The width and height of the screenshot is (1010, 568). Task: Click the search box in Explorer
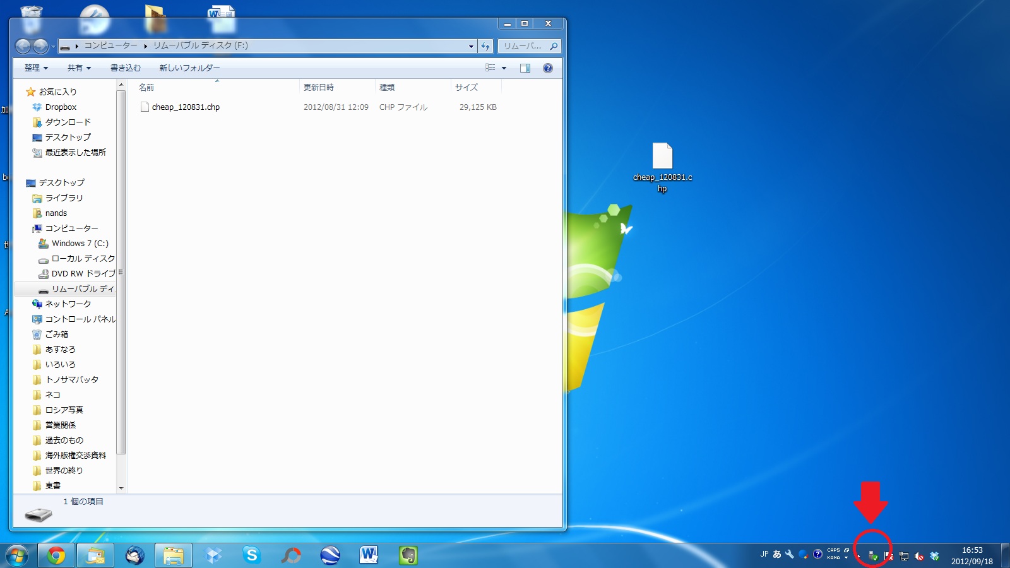[x=529, y=46]
